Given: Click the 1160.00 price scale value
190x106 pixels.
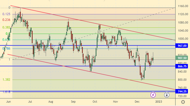Looking at the screenshot, I should click(183, 6).
